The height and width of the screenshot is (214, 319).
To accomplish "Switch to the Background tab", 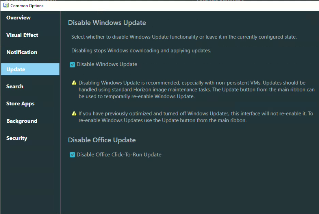I will pyautogui.click(x=22, y=121).
